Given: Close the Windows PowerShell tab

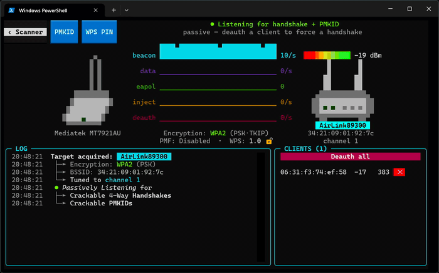Looking at the screenshot, I should pyautogui.click(x=95, y=11).
